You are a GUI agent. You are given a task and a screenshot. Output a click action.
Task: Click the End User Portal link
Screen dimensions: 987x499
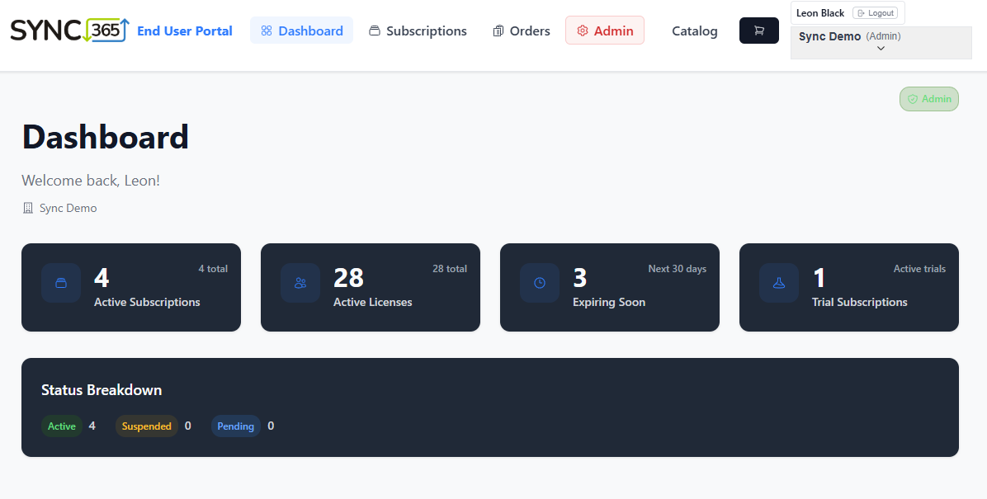coord(185,31)
